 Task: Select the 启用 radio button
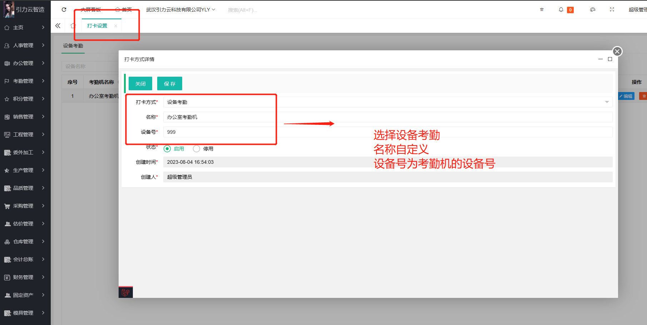[167, 149]
